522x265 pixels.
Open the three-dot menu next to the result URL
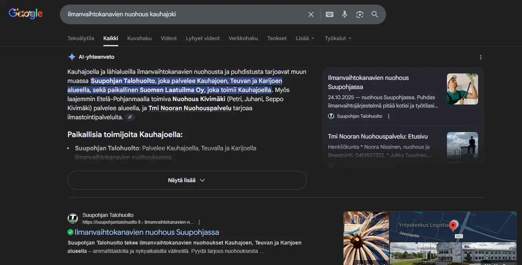point(199,222)
